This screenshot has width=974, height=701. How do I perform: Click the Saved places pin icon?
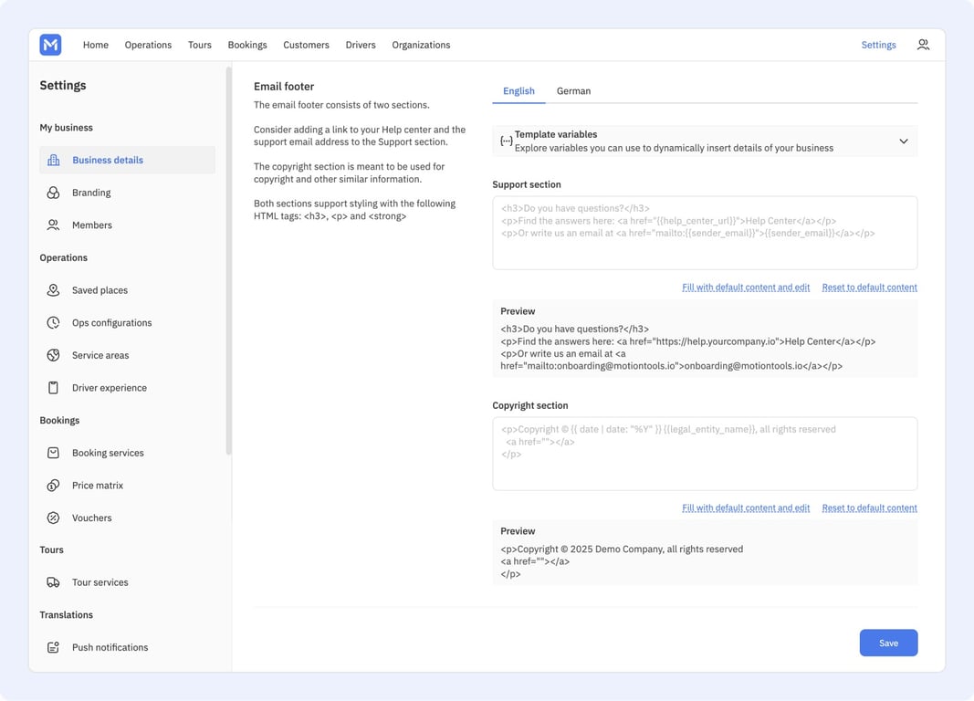pos(54,290)
